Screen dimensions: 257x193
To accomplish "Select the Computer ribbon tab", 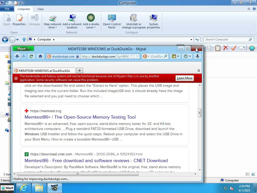I will (x=24, y=9).
